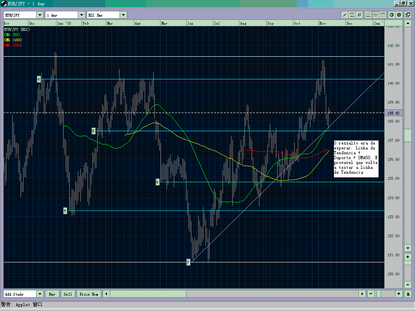Click the R reset chart button
The image size is (415, 311).
pos(408,294)
